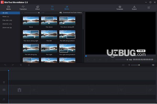
Task: Click the YouTube download camera icon
Action: pyautogui.click(x=61, y=13)
